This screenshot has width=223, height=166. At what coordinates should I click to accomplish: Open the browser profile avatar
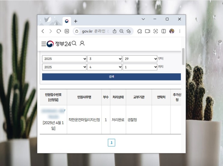[172, 31]
